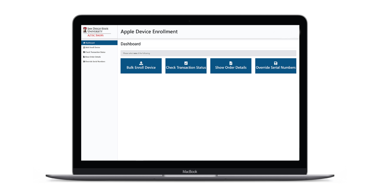Click the file icon on the Show Order Details tile
This screenshot has height=196, width=392.
231,63
